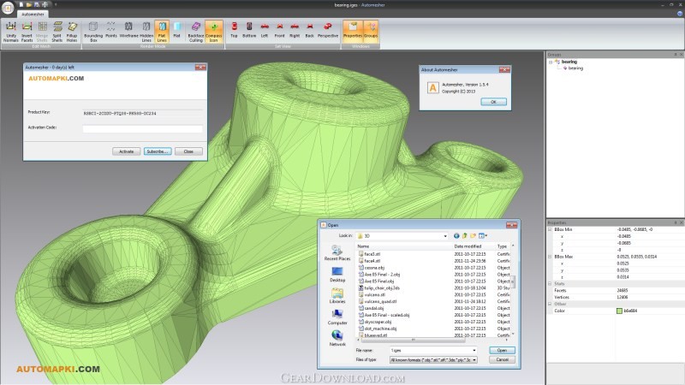Click New in quick access toolbar

21,5
